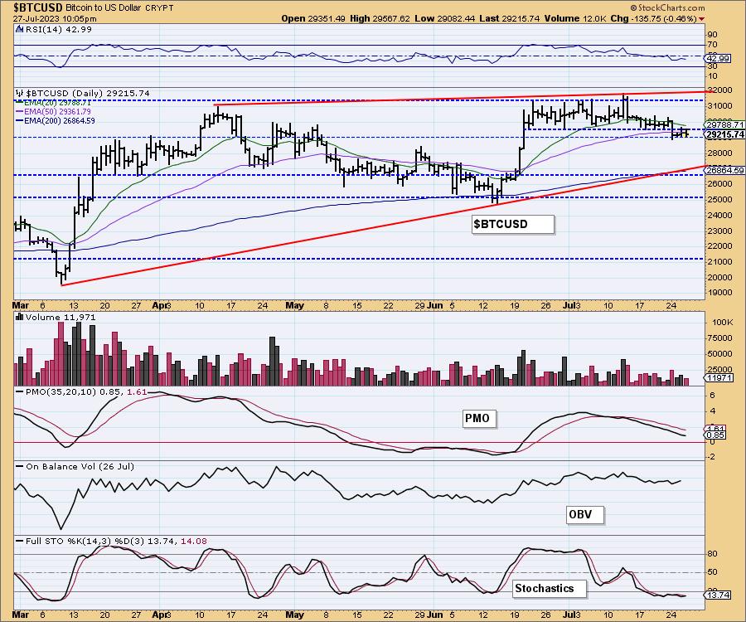This screenshot has width=746, height=622.
Task: Click the $BTCUSD annotation box on price chart
Action: pyautogui.click(x=513, y=224)
